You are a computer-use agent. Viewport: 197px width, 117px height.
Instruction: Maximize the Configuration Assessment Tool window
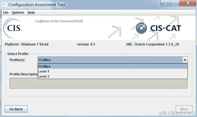pyautogui.click(x=175, y=3)
